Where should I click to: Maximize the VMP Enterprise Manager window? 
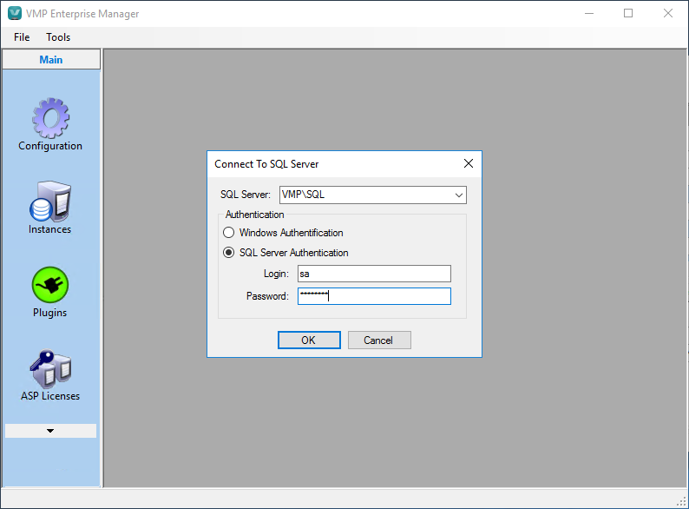pos(628,14)
